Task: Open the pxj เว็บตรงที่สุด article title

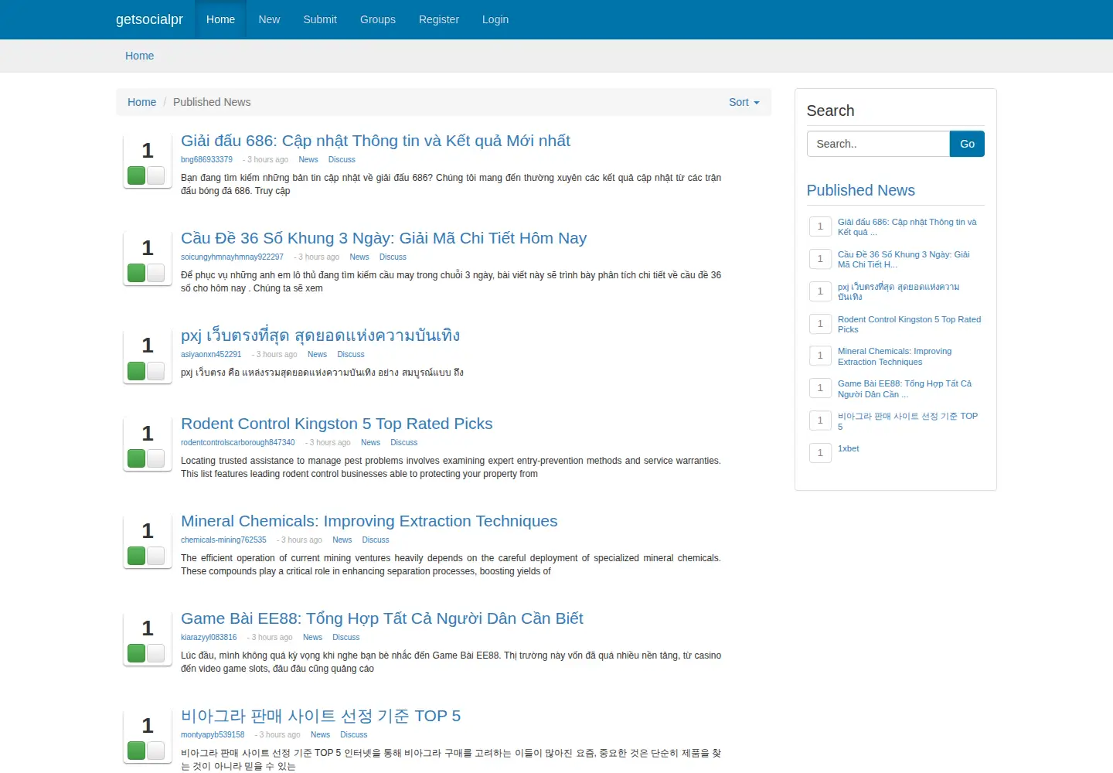Action: (320, 335)
